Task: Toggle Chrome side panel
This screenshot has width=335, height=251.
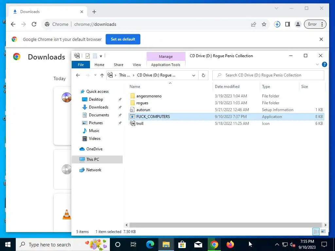Action: 288,24
